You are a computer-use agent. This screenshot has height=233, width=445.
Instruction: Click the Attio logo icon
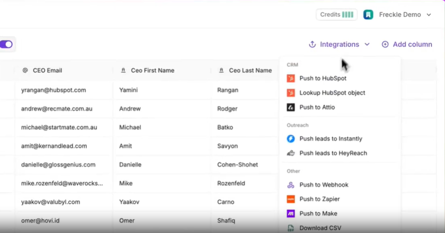(x=291, y=107)
